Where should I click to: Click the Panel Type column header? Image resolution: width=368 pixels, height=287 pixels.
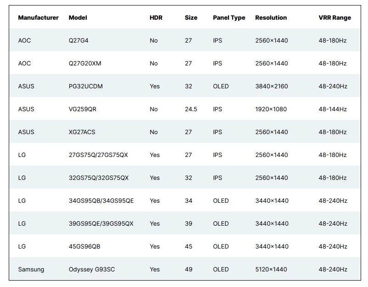pyautogui.click(x=229, y=18)
